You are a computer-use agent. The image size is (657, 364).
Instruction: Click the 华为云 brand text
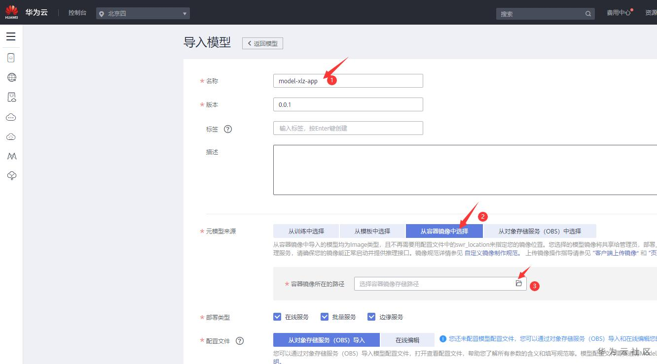click(36, 13)
